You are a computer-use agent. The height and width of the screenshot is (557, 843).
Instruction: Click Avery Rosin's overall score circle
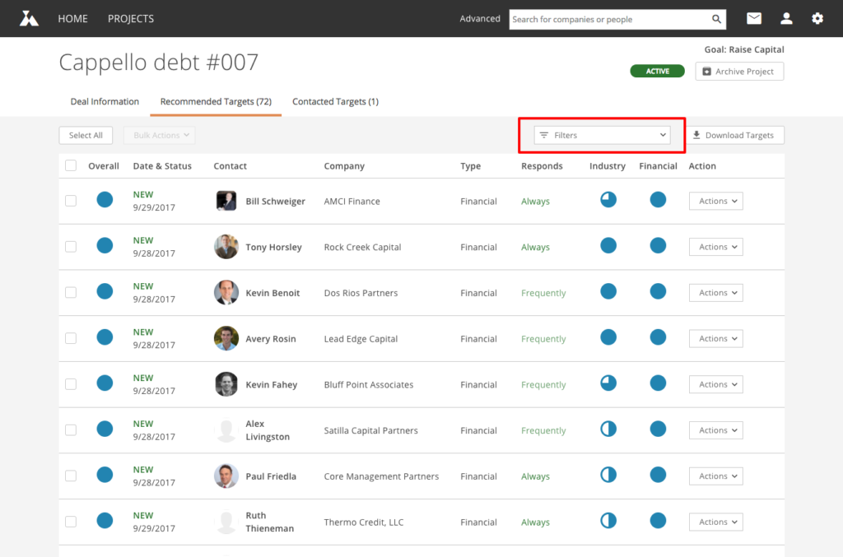pos(105,337)
